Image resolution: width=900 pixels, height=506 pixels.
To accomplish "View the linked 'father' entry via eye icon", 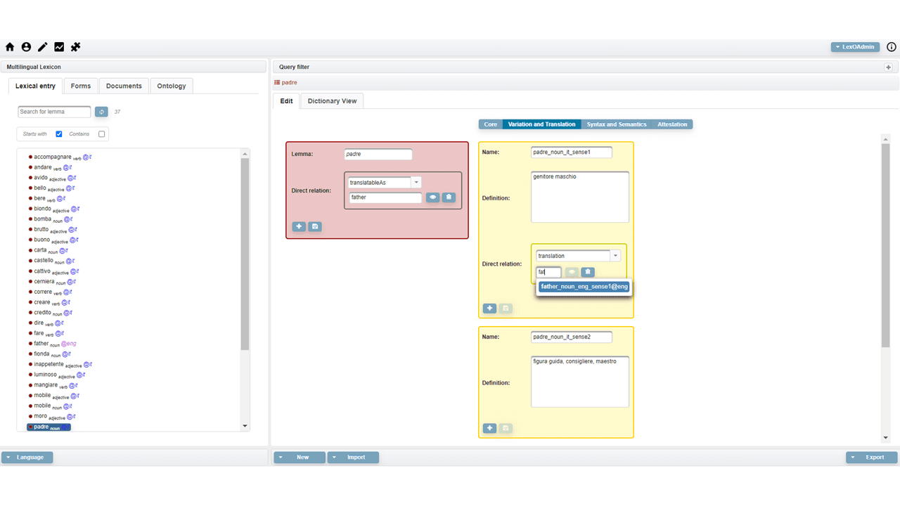I will pos(432,197).
